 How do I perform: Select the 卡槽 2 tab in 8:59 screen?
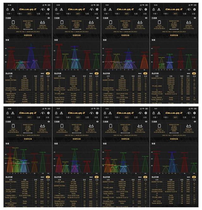[68, 14]
